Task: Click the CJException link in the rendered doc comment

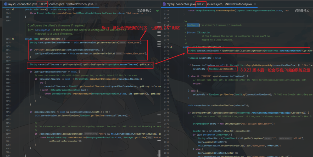Action: coord(43,30)
